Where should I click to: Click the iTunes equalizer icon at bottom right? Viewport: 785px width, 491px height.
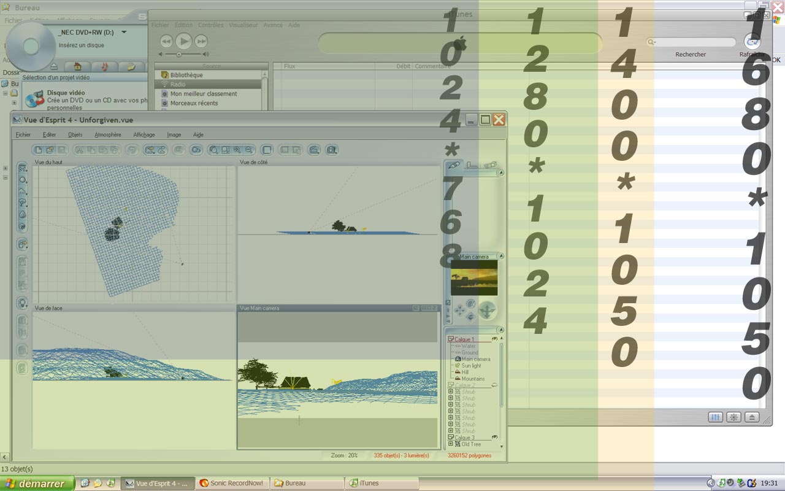715,417
